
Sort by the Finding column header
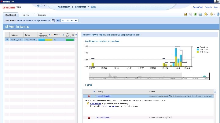[x=122, y=92]
